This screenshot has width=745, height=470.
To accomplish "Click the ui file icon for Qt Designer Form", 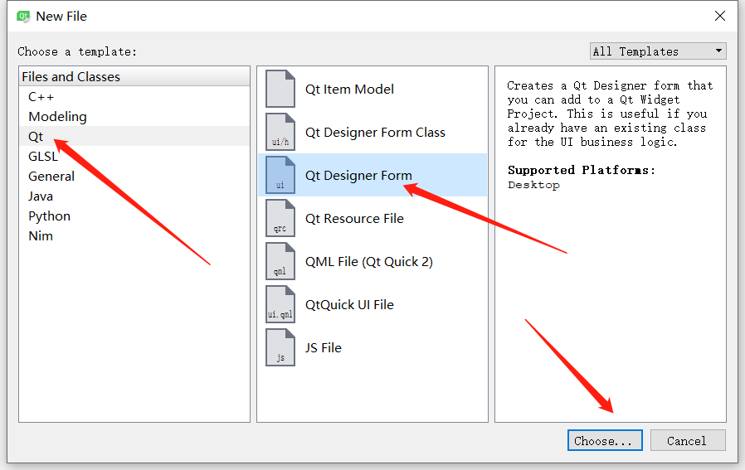I will [280, 175].
